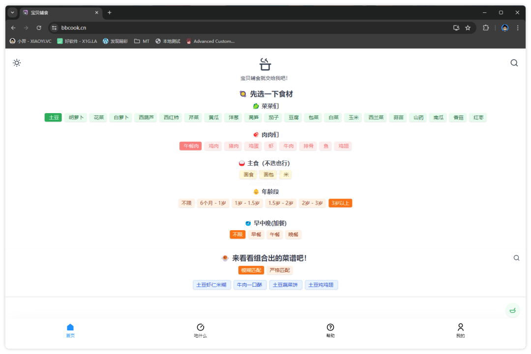Open the Advanced Custom bookmark
Image resolution: width=531 pixels, height=354 pixels.
[210, 41]
